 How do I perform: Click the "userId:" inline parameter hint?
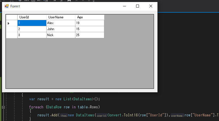[x=102, y=116]
